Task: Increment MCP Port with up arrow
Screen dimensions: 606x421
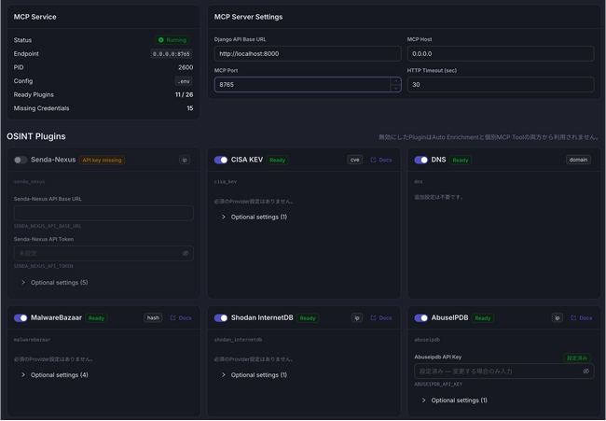Action: click(395, 81)
